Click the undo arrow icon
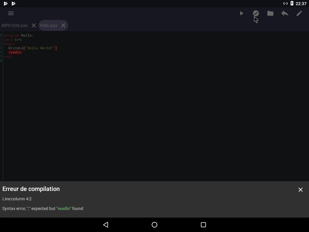309x232 pixels. [285, 13]
